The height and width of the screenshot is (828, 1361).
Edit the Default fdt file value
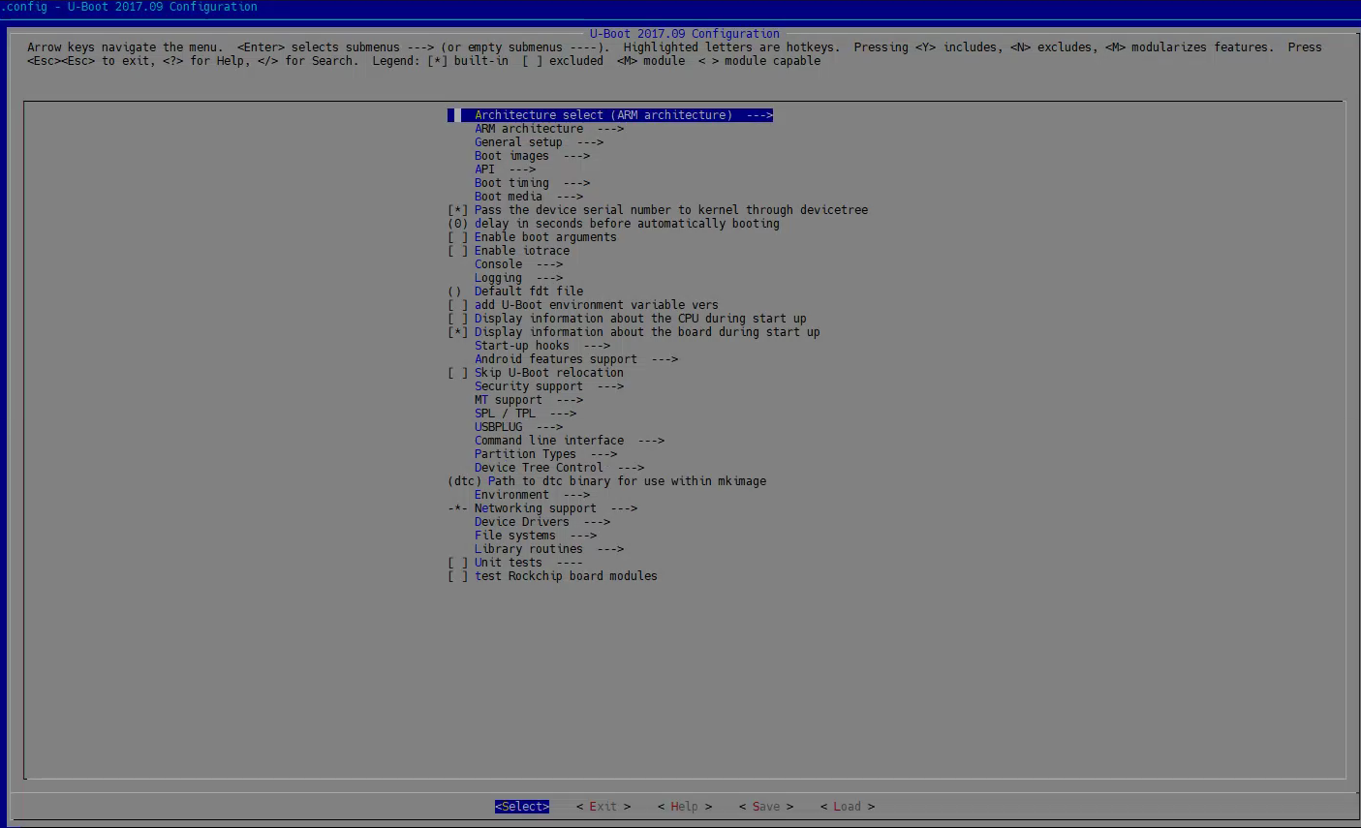tap(515, 291)
